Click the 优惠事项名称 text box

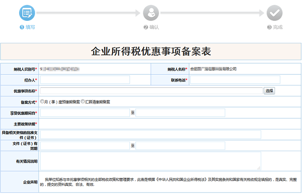(x=151, y=91)
